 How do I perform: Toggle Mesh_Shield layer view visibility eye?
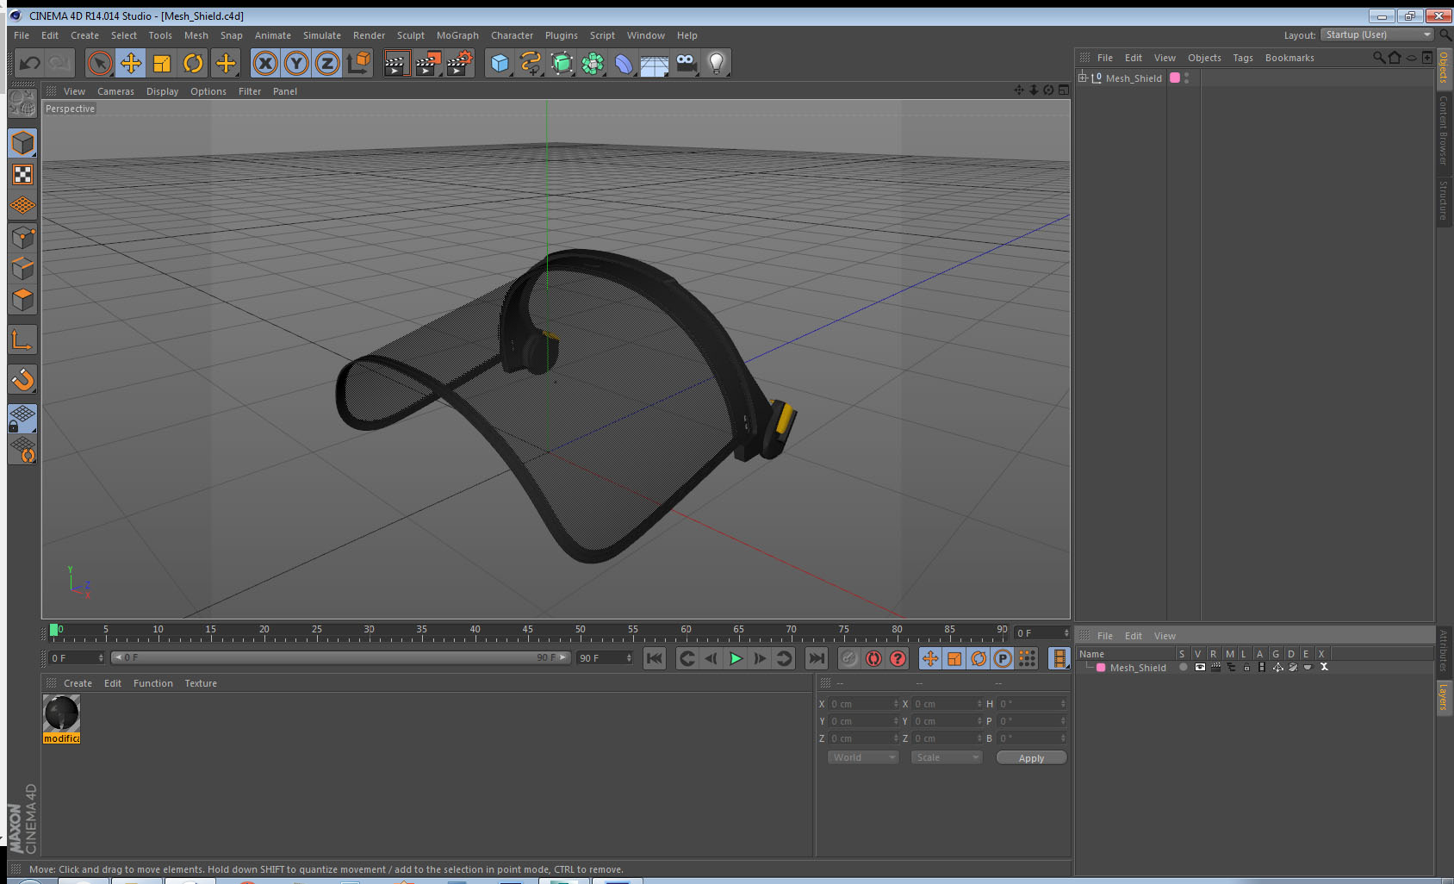click(1199, 667)
